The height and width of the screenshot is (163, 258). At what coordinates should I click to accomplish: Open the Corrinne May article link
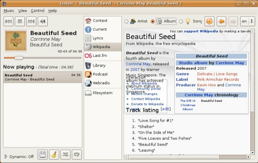pos(138,64)
